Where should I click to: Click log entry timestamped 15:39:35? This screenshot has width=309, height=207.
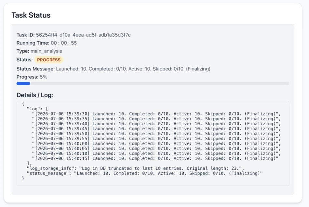[x=156, y=119]
